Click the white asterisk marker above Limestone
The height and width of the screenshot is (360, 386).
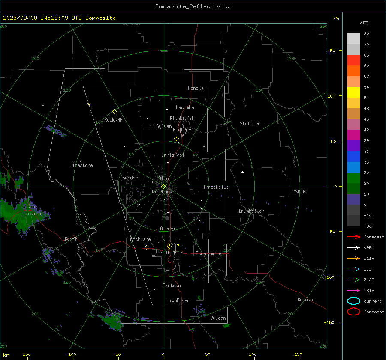[81, 161]
